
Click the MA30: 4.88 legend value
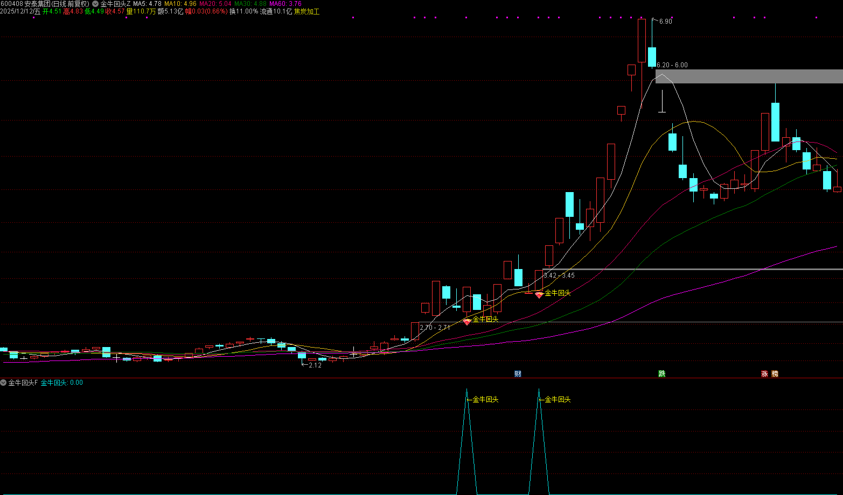[250, 4]
